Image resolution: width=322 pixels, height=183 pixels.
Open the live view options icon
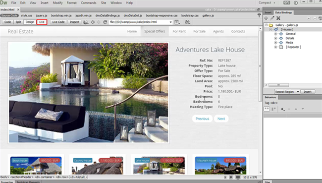(x=177, y=22)
